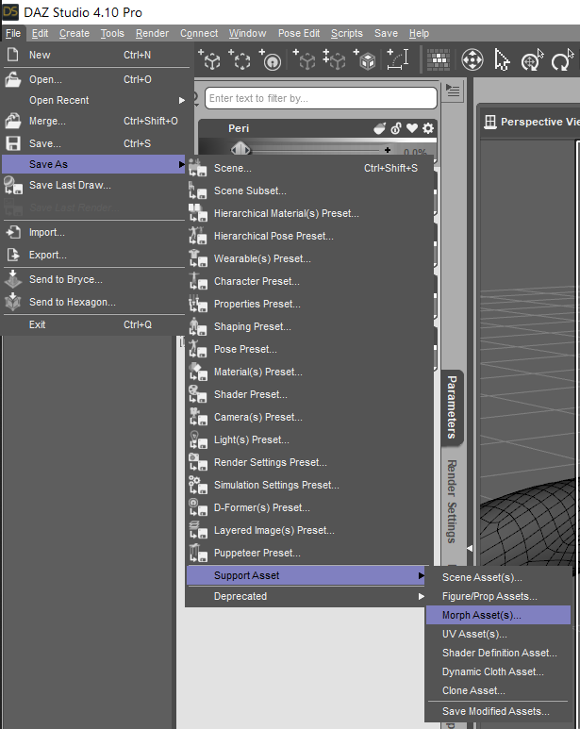Click the Light(s) Preset bulb icon

197,439
